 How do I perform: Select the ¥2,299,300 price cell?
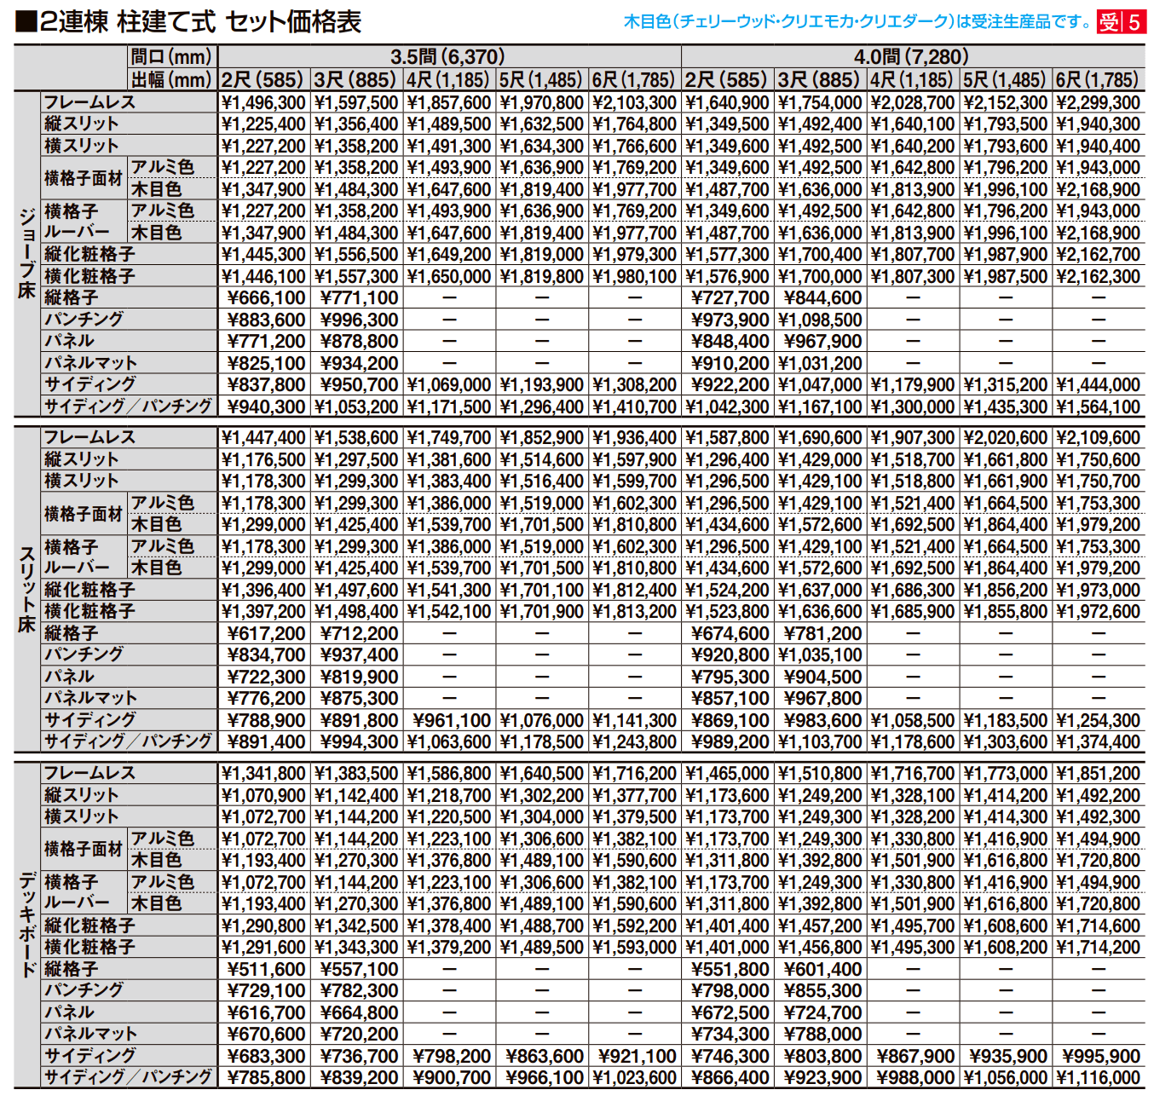coord(1098,102)
